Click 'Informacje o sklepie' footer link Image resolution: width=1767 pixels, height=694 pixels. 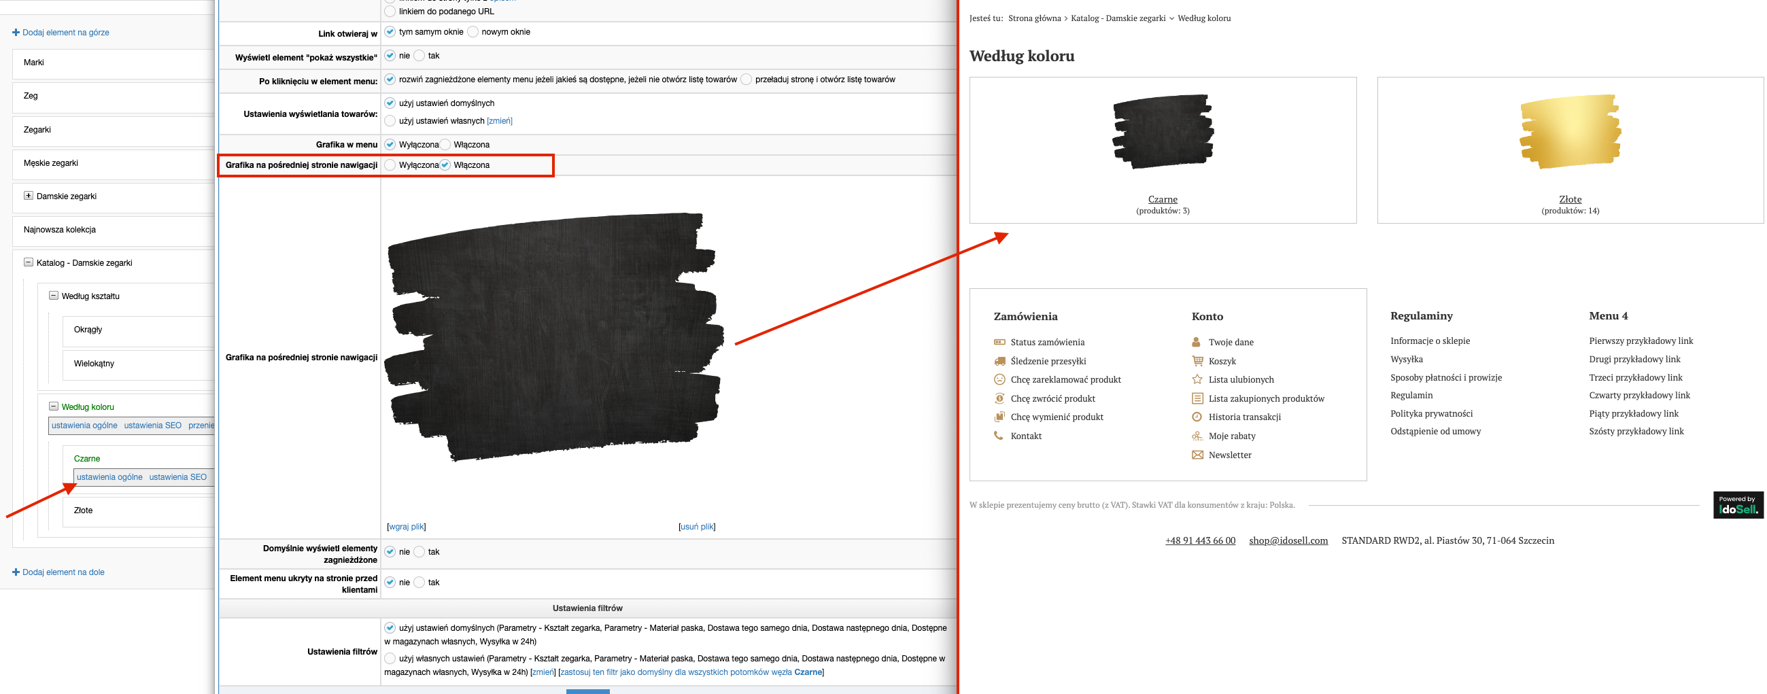coord(1430,341)
